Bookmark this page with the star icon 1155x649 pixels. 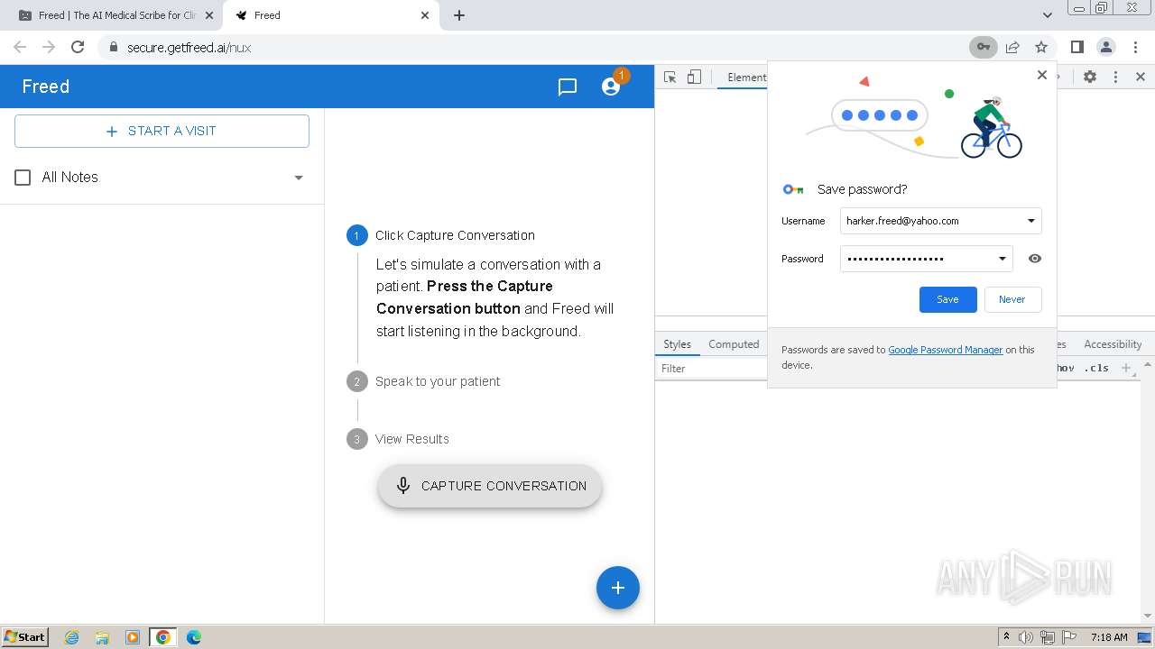tap(1041, 47)
